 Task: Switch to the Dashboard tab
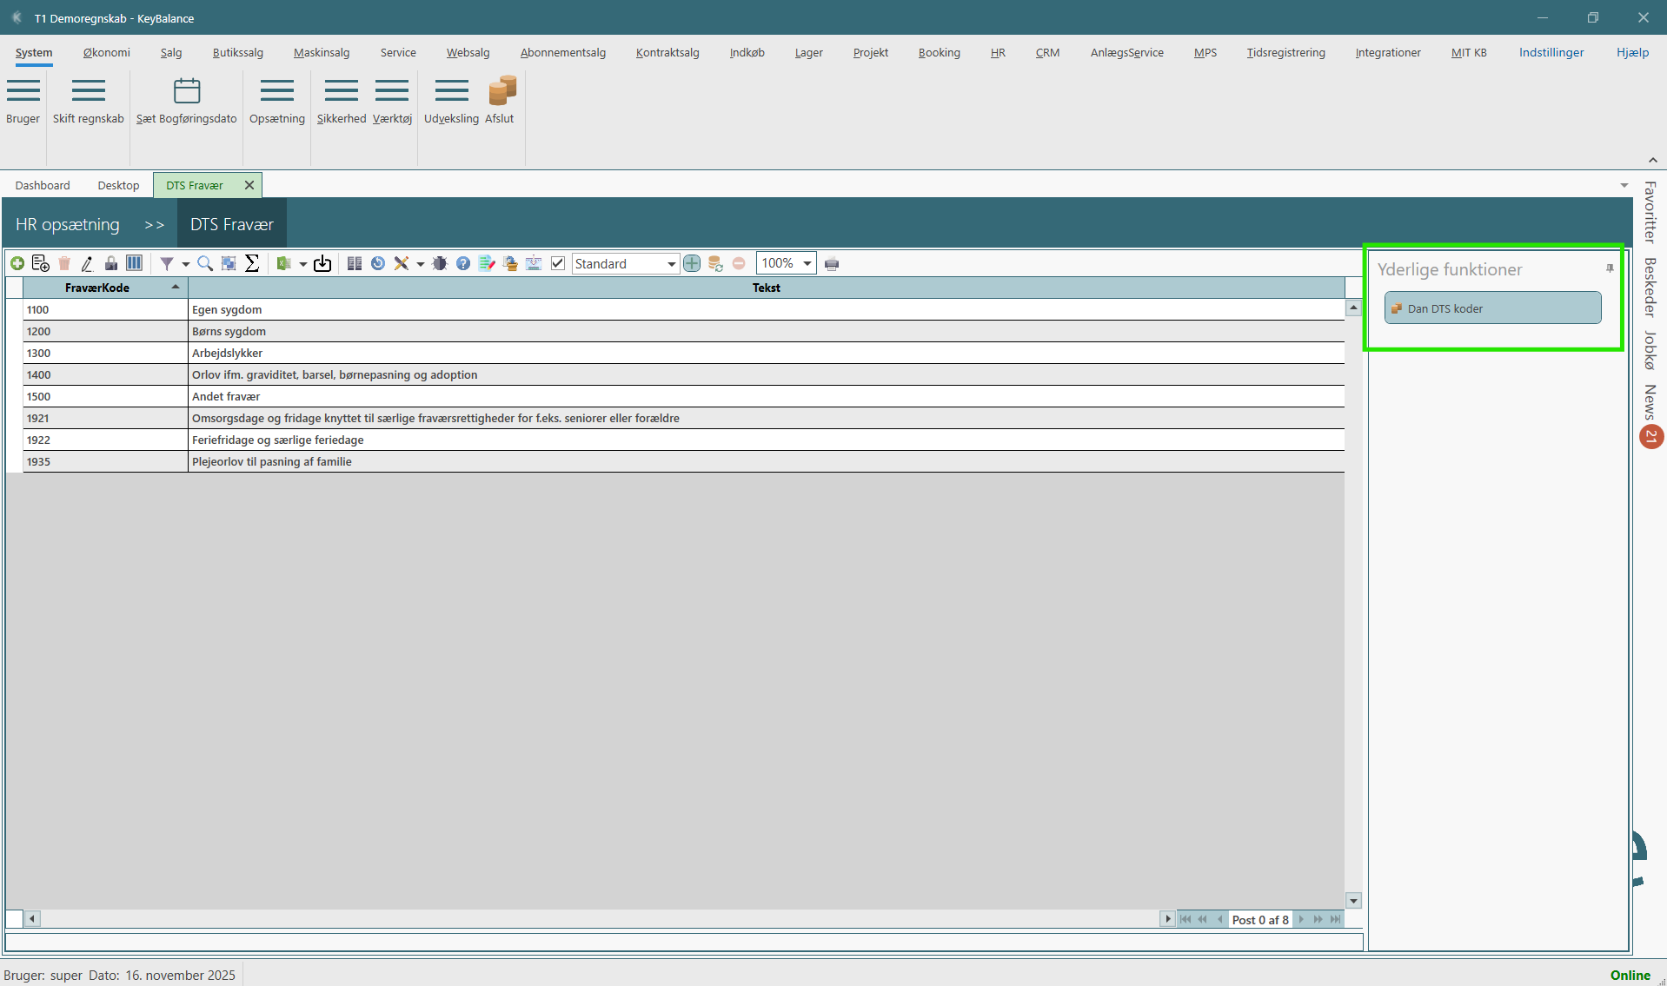click(43, 185)
